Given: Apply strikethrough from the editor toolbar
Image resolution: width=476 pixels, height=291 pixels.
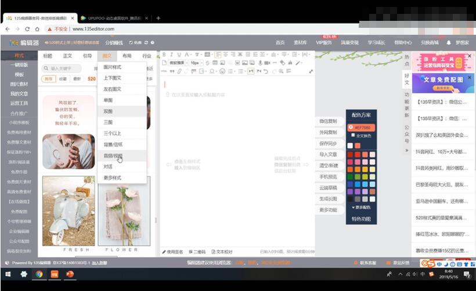Looking at the screenshot, I should pos(207,63).
